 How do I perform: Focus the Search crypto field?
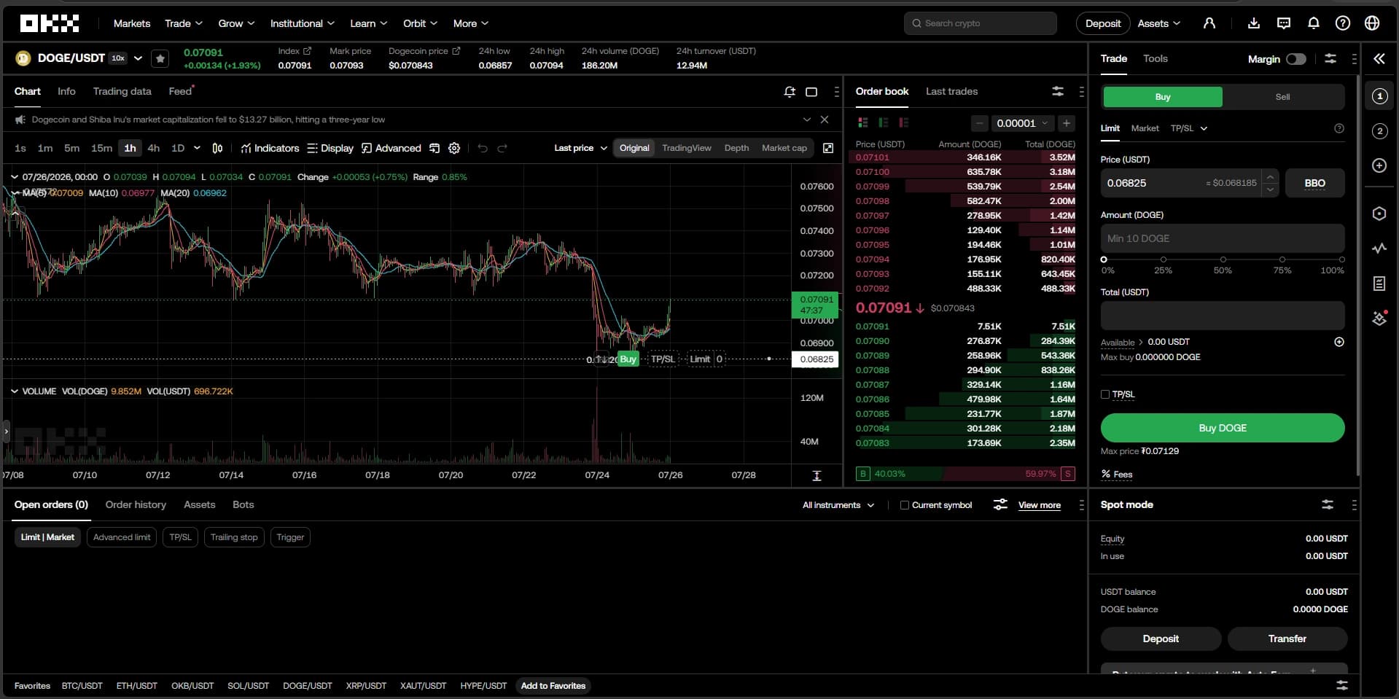(980, 23)
